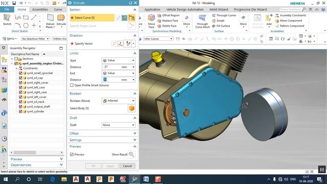Open the Progressive Die Wizard tab
Image resolution: width=327 pixels, height=184 pixels.
pyautogui.click(x=250, y=9)
